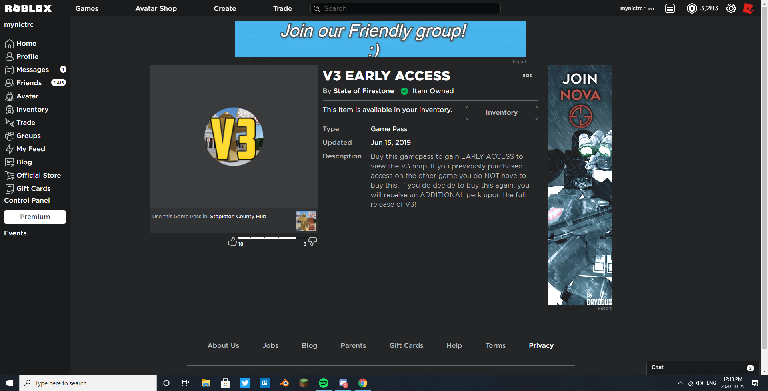This screenshot has width=768, height=391.
Task: Open Events in the sidebar
Action: point(15,233)
